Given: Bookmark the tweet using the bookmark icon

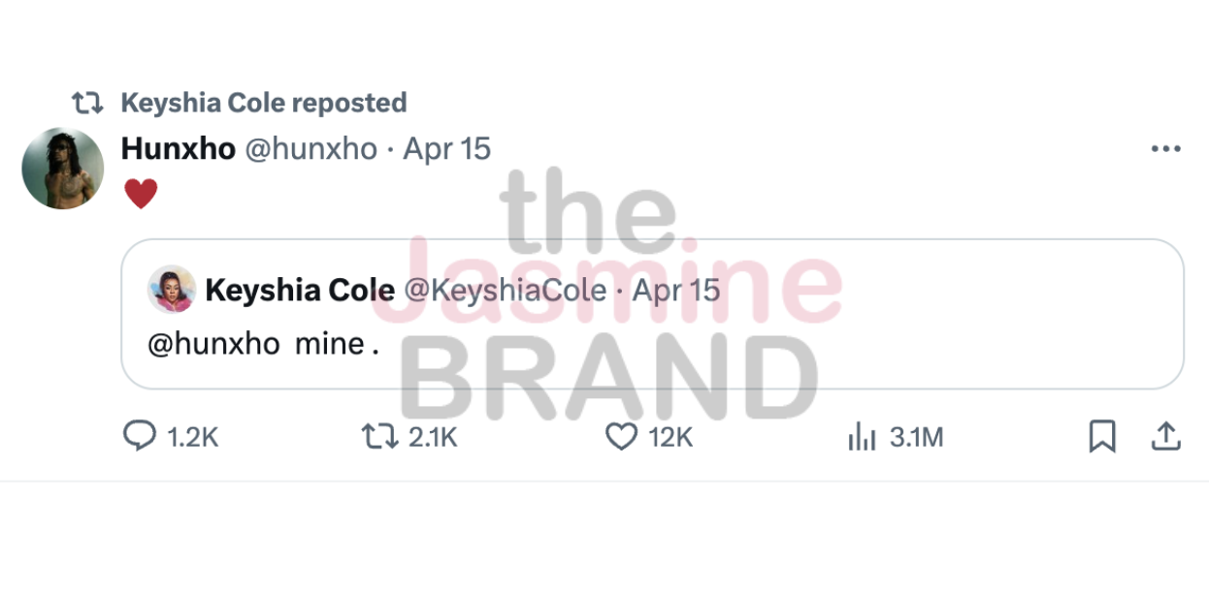Looking at the screenshot, I should pos(1101,437).
